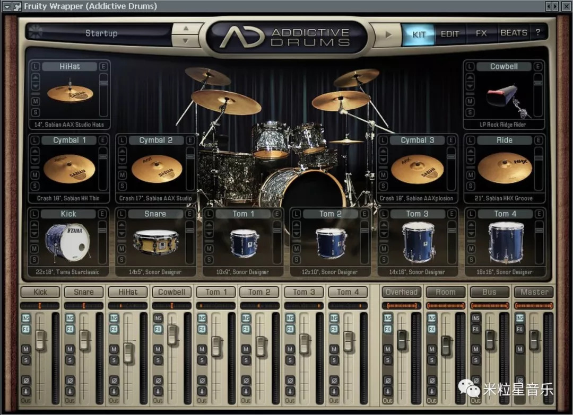Viewport: 573px width, 415px height.
Task: Click the Overhead channel label button
Action: click(x=402, y=292)
